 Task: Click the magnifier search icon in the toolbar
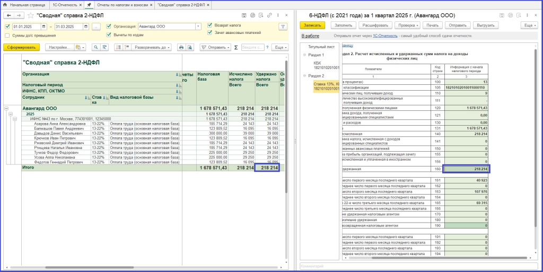(96, 47)
